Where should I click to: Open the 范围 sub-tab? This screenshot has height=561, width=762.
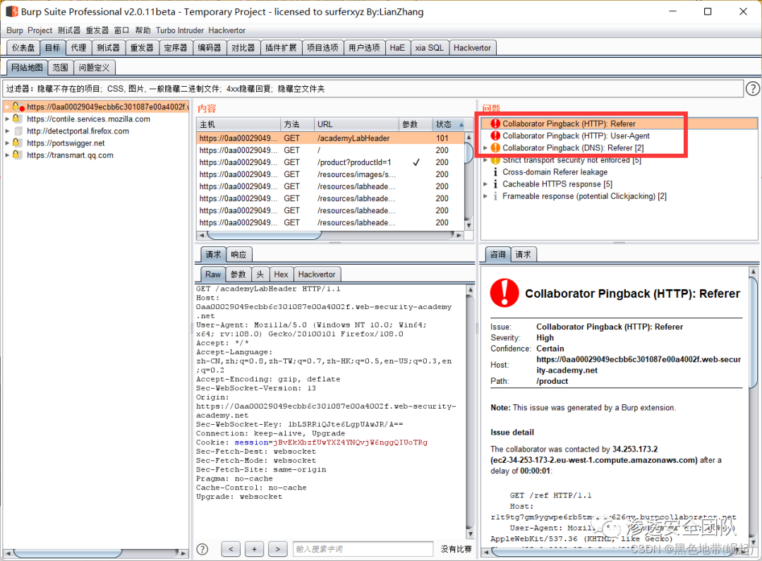coord(60,68)
